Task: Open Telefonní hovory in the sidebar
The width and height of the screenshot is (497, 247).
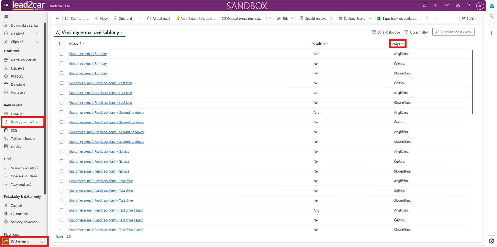Action: pyautogui.click(x=22, y=138)
